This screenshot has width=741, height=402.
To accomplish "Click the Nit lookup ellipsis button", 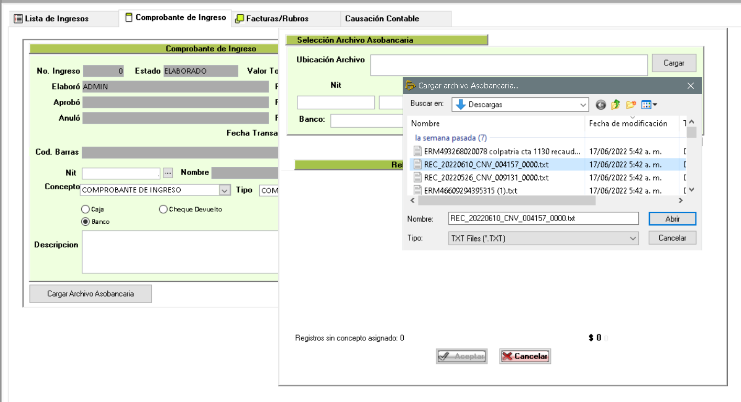I will 168,173.
